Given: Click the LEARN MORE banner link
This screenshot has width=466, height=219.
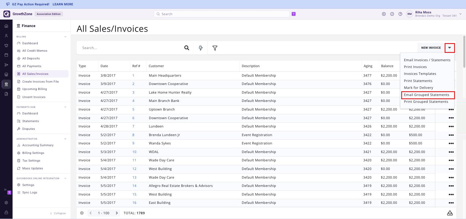Looking at the screenshot, I should pos(63,4).
